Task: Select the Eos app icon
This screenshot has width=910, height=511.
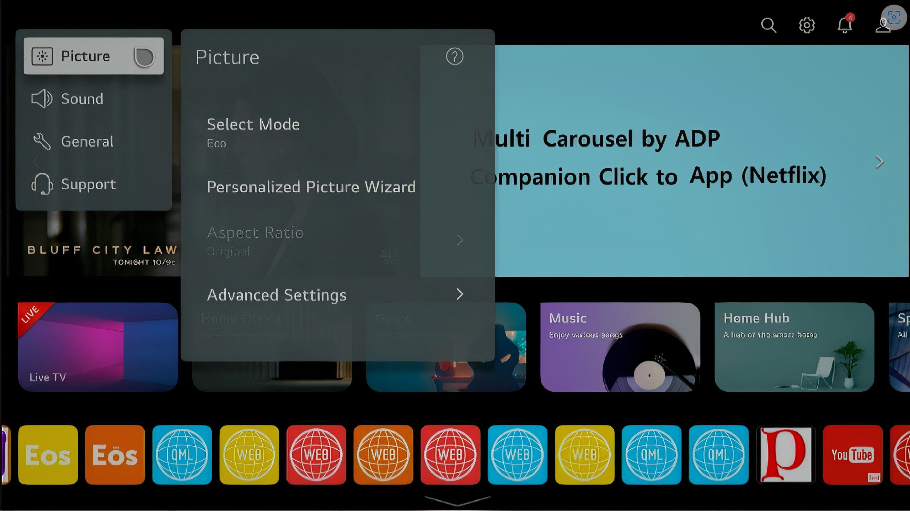Action: coord(48,454)
